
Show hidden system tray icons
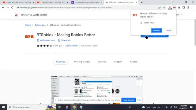(163, 107)
